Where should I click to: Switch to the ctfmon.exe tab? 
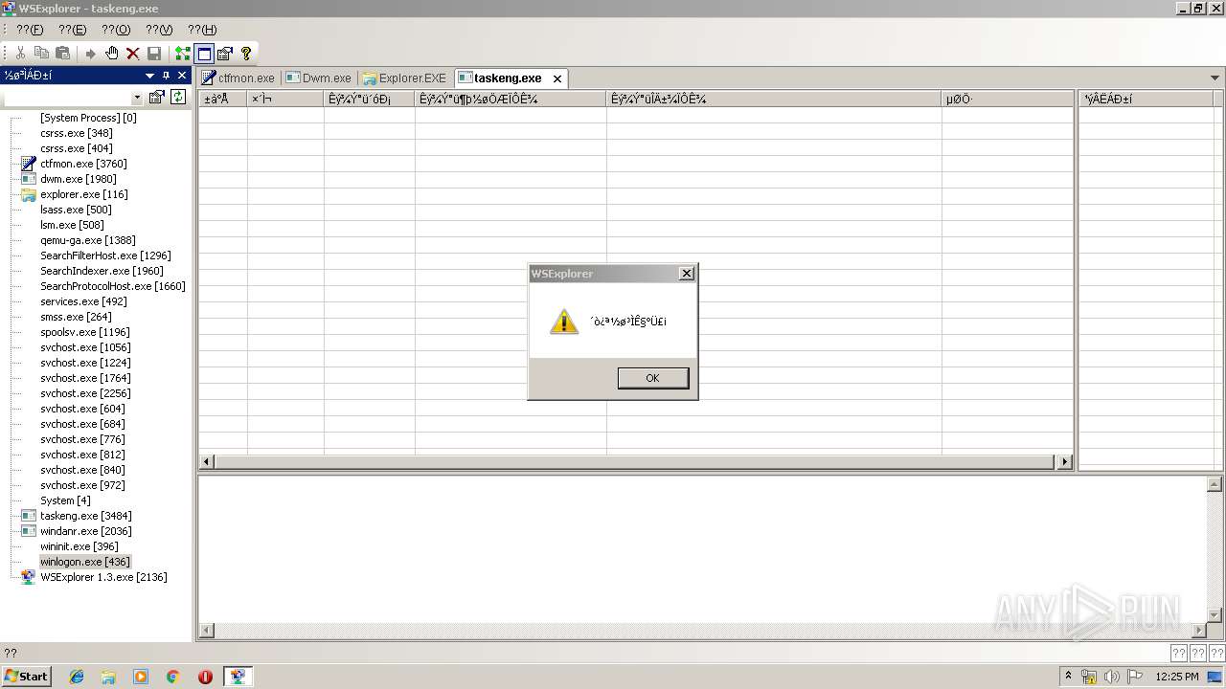coord(238,78)
